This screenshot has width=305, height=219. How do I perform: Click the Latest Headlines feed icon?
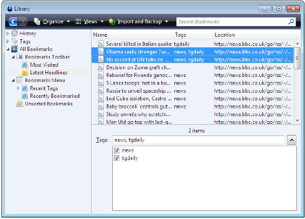point(25,72)
